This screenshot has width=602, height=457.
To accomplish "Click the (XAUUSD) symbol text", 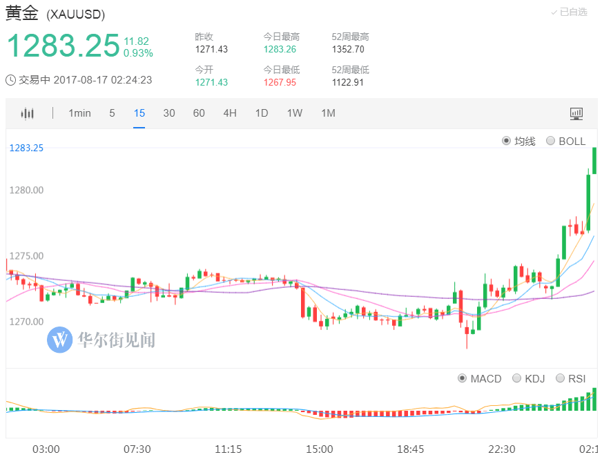I will (x=76, y=14).
